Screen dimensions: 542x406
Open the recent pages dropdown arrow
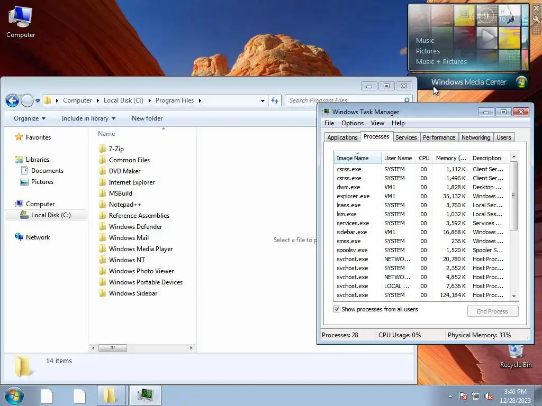[38, 101]
